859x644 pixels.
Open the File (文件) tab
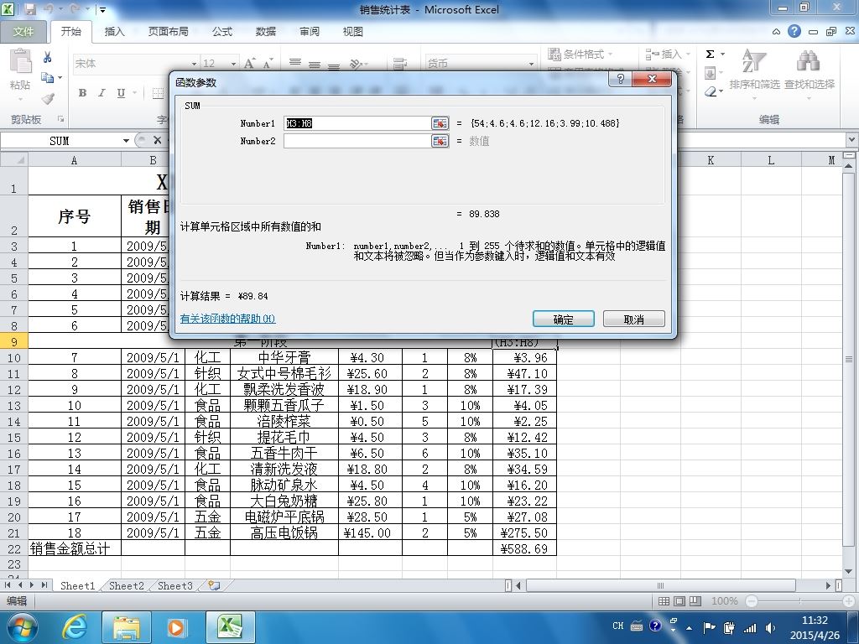tap(23, 32)
